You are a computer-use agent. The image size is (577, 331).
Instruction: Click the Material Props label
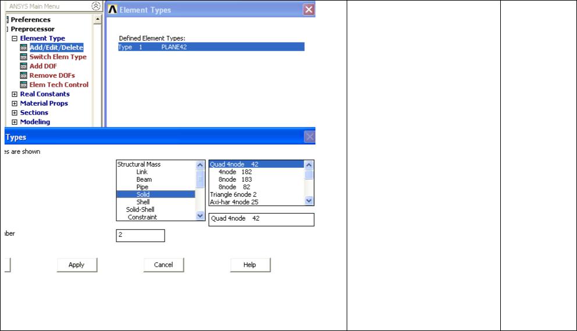pos(44,103)
